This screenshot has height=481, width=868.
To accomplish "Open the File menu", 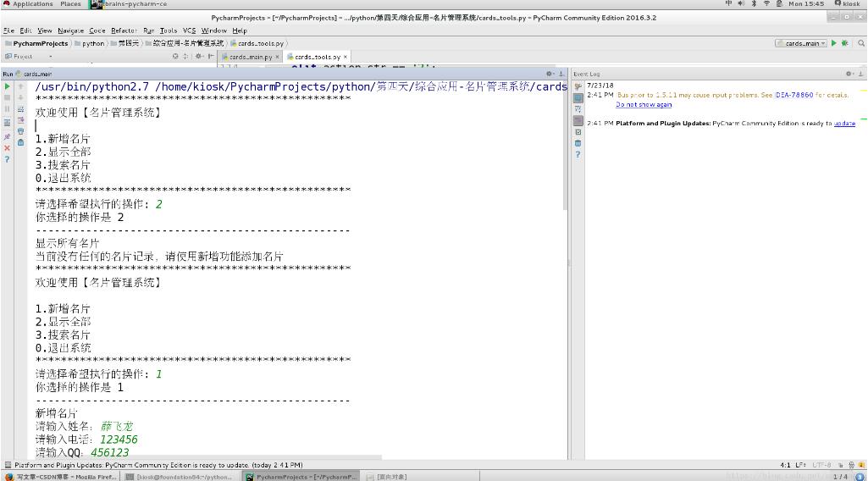I will click(8, 30).
